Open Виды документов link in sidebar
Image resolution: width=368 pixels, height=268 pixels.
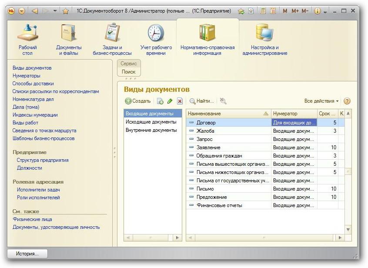[32, 68]
